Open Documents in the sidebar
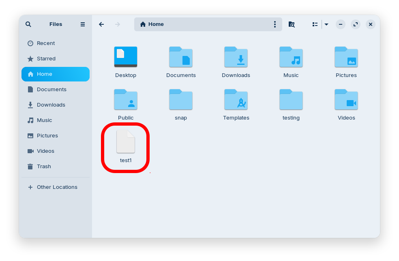The width and height of the screenshot is (399, 261). click(x=56, y=89)
